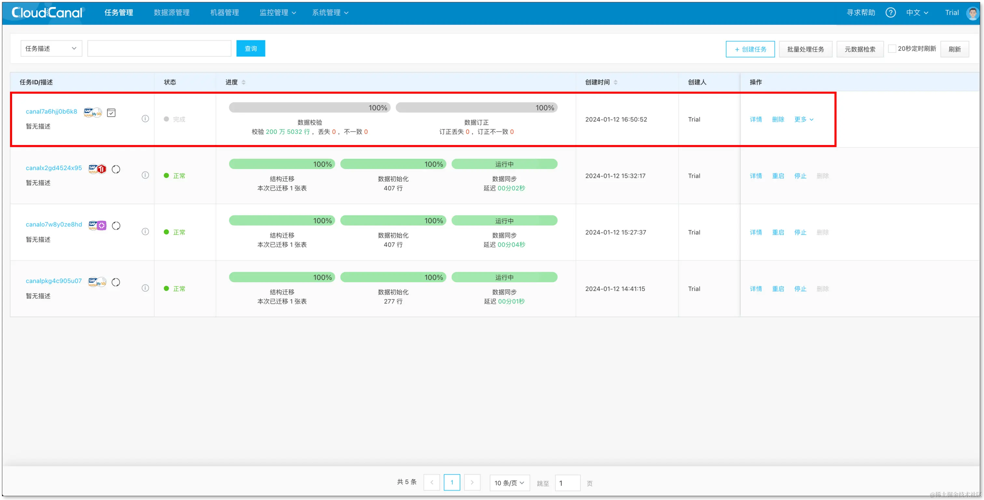Click datasource icon for canalpkg4c905u07
This screenshot has width=984, height=500.
coord(97,282)
